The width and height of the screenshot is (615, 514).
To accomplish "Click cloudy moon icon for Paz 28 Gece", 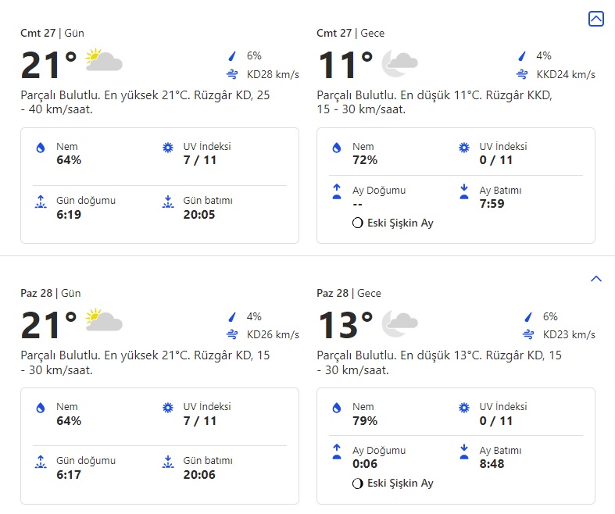I will [x=399, y=322].
